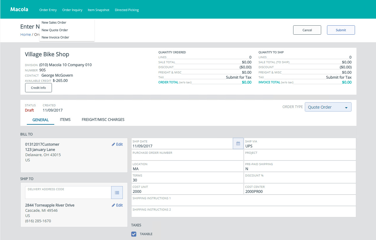This screenshot has height=240, width=376.
Task: Open the Order Entry menu
Action: tap(48, 10)
